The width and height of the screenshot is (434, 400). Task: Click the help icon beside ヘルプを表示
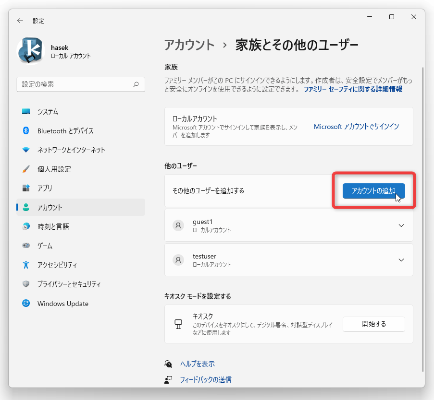point(168,364)
